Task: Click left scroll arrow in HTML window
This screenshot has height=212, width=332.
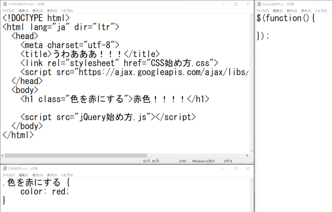Action: (x=2, y=155)
